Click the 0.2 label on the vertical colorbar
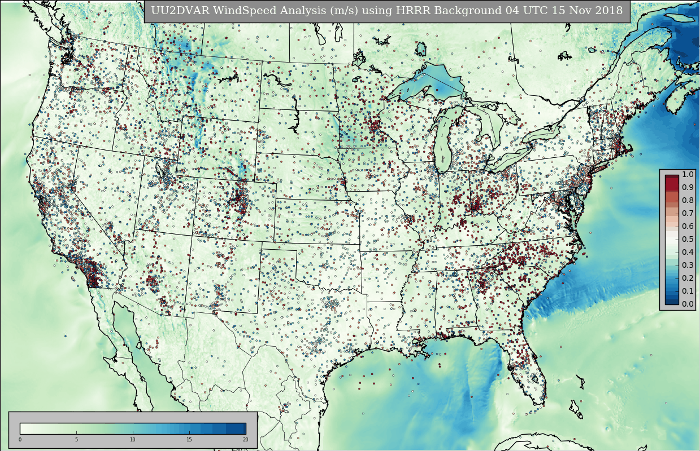The height and width of the screenshot is (451, 700). pyautogui.click(x=688, y=278)
